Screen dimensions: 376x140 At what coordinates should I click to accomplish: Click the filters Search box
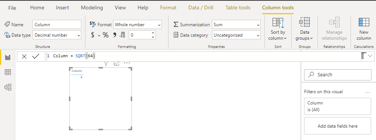[338, 75]
